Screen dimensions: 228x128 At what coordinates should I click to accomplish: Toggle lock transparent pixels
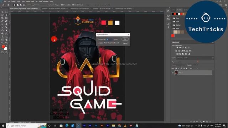coord(176,69)
